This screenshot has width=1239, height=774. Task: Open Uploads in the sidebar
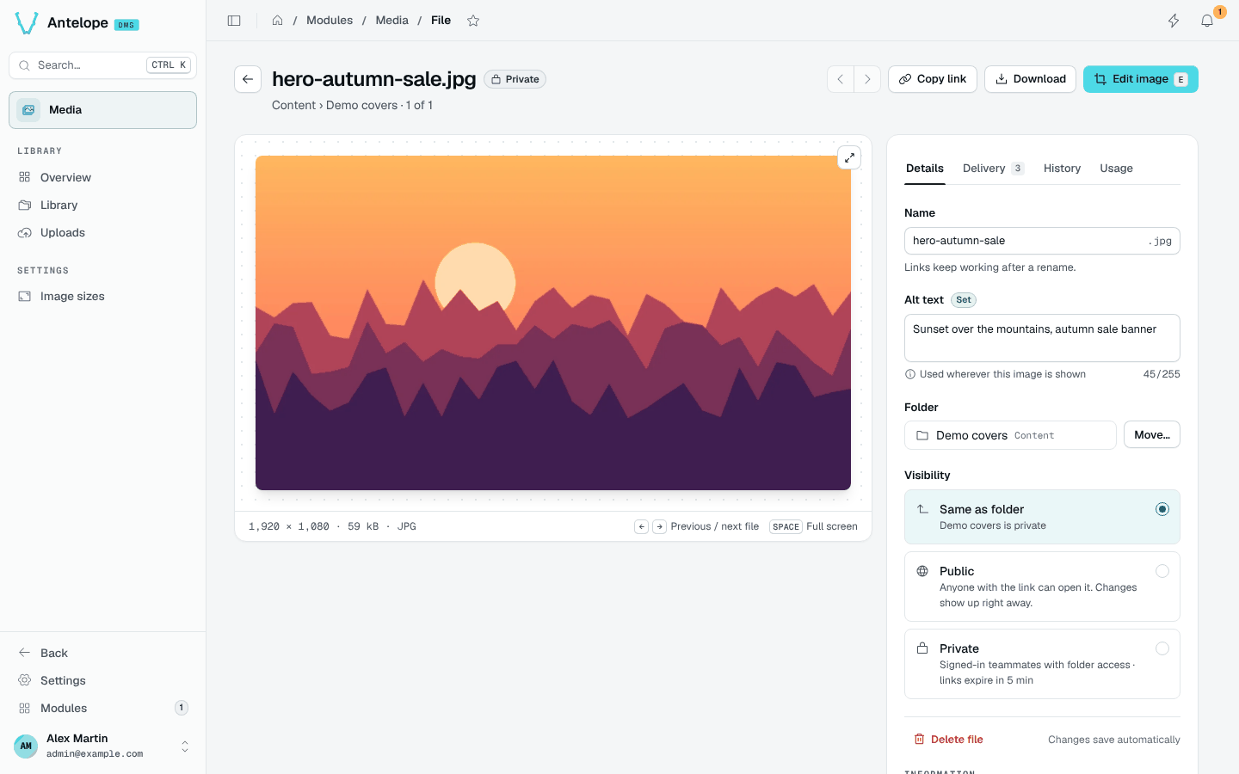coord(102,232)
